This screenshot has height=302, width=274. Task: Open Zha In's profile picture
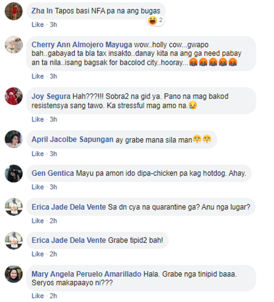click(14, 11)
